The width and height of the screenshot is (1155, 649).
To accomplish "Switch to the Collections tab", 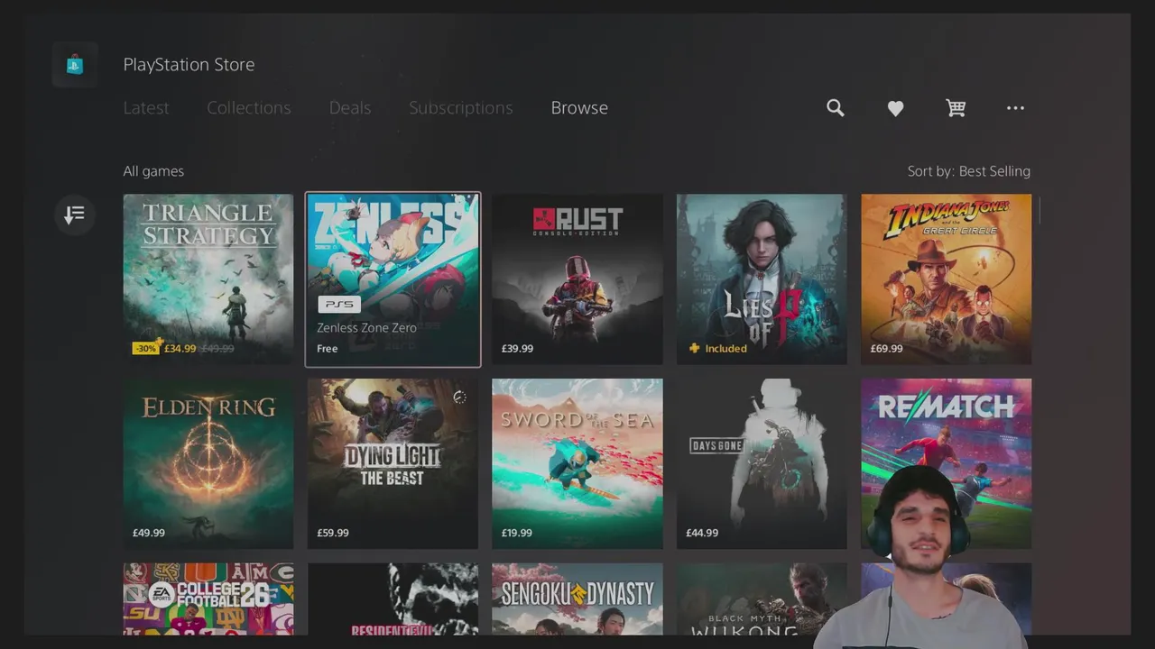I will pos(249,107).
